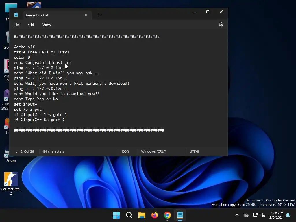Click the top row of hash characters

(x=87, y=36)
